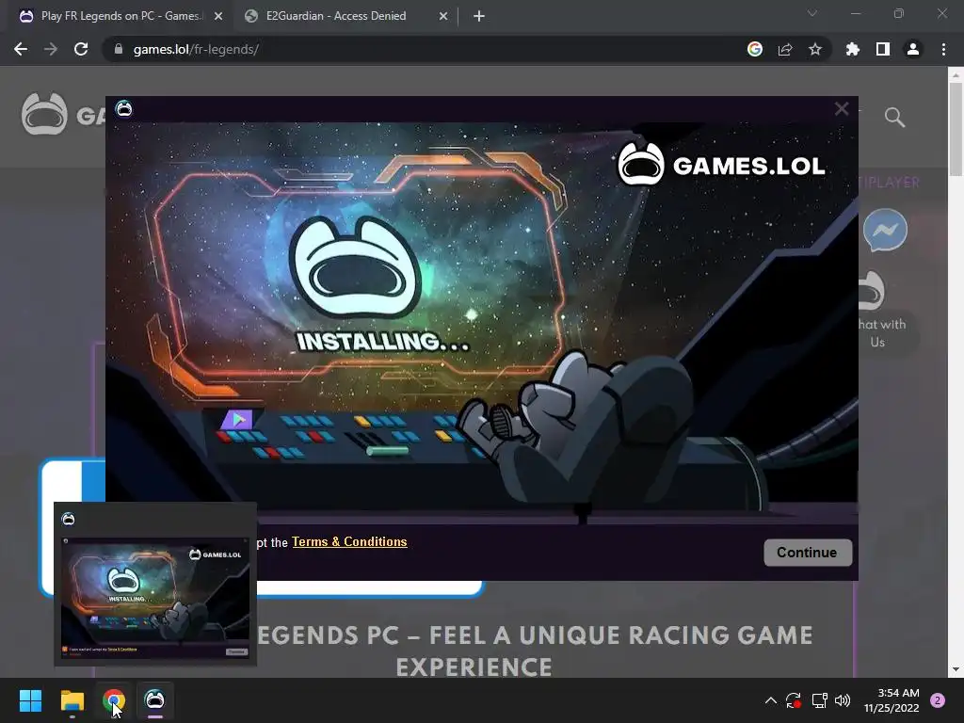This screenshot has height=723, width=964.
Task: Open the Messenger chat bubble icon
Action: pos(885,231)
